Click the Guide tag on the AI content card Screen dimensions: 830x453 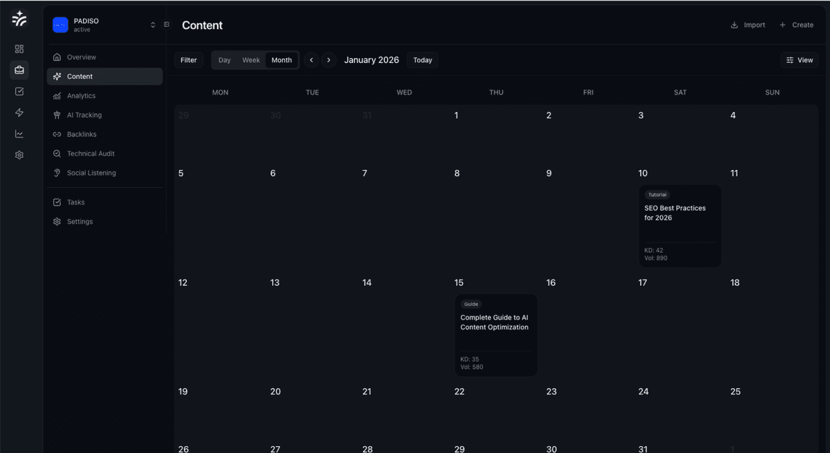point(471,304)
